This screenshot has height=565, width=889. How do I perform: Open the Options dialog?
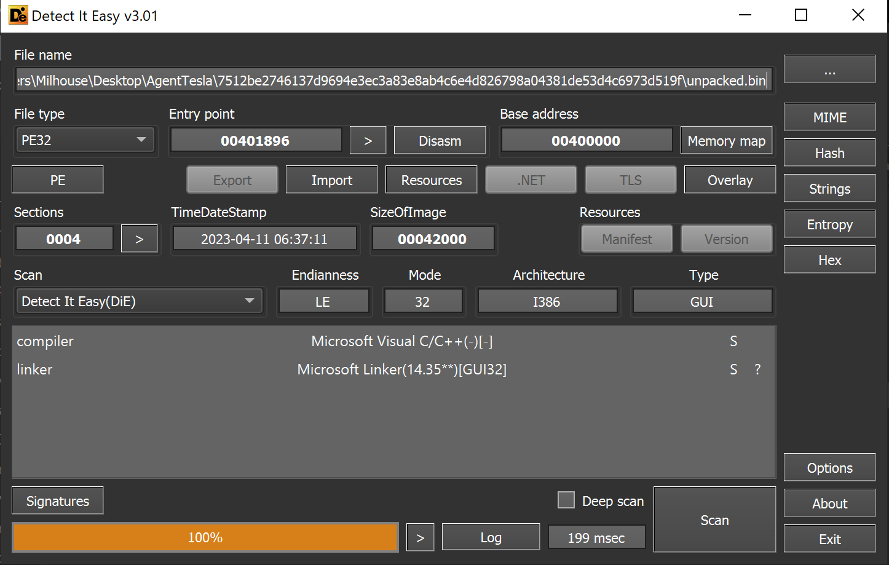829,467
